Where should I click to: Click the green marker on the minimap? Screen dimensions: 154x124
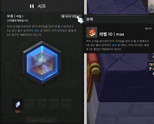coord(152,6)
